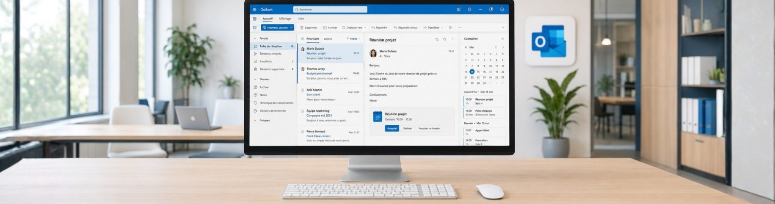
Task: Open the Transférer dropdown chevron
Action: click(x=442, y=28)
